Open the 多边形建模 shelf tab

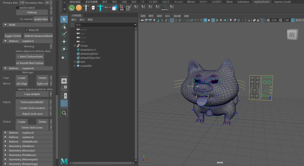[91, 2]
